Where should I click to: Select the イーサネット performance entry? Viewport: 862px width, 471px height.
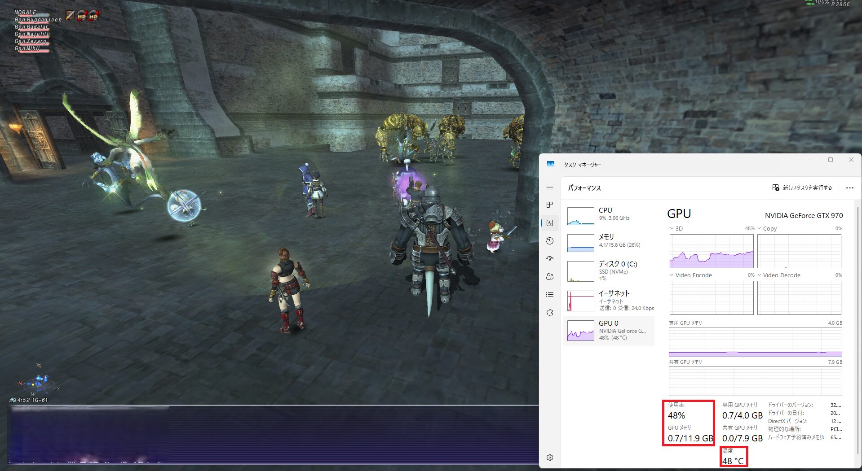tap(609, 301)
